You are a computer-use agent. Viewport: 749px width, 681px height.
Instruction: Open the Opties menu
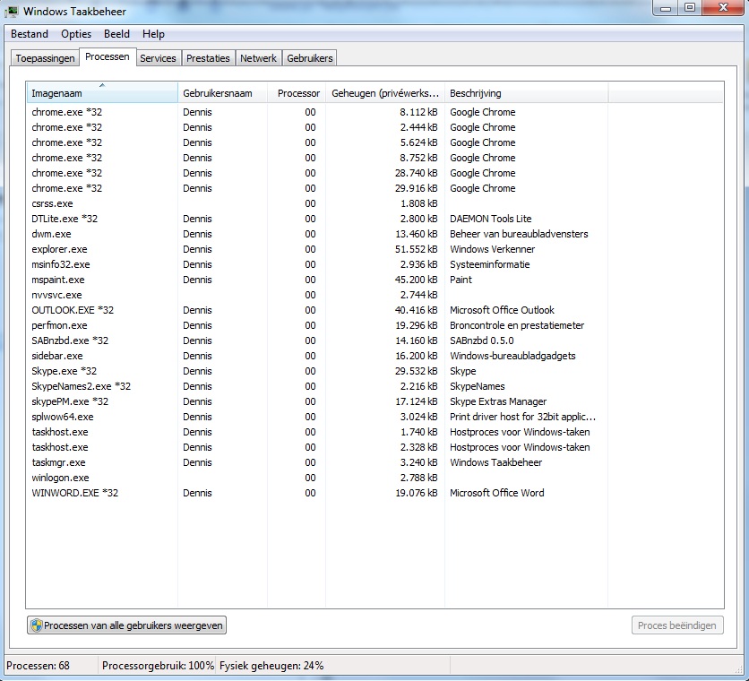point(76,34)
